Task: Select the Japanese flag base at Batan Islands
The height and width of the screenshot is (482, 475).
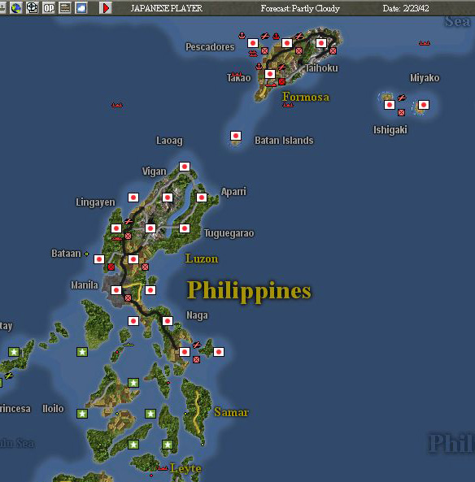Action: coord(236,136)
